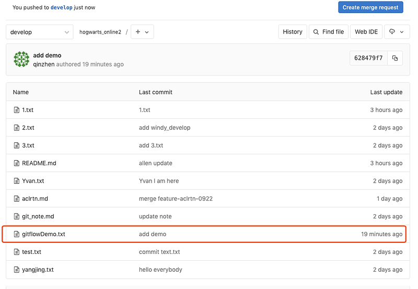Click Create merge request button

pos(370,7)
